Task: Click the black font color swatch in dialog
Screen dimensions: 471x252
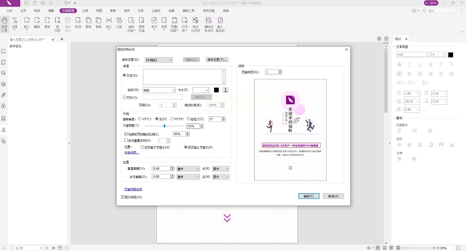Action: coord(216,90)
